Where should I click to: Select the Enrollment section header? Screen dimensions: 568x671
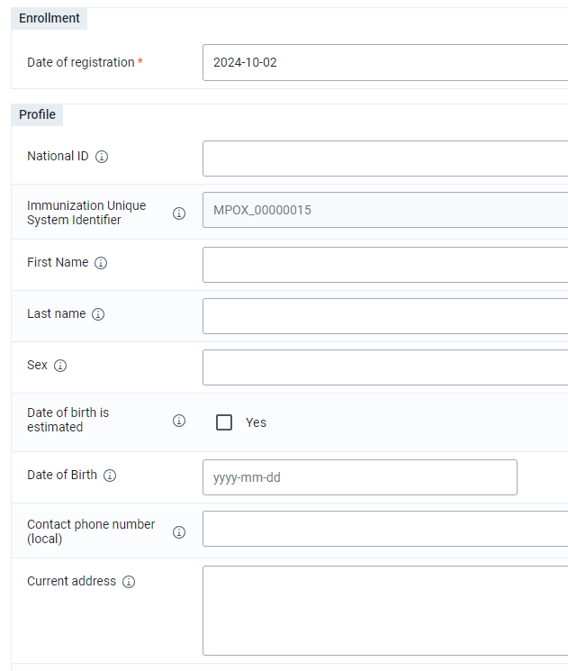(x=50, y=18)
